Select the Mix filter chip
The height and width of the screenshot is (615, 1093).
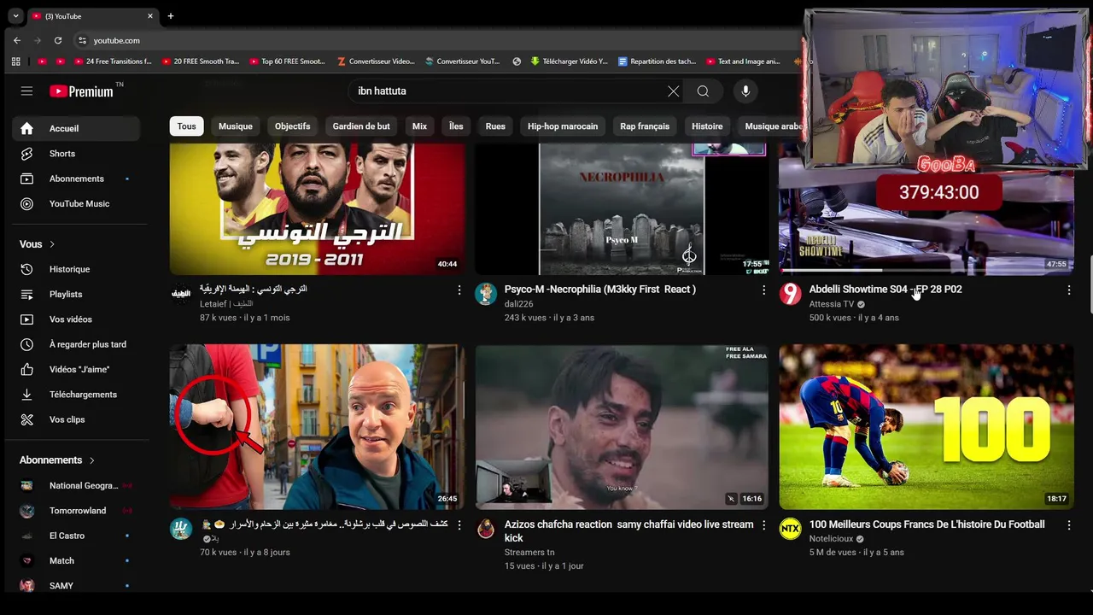[419, 126]
